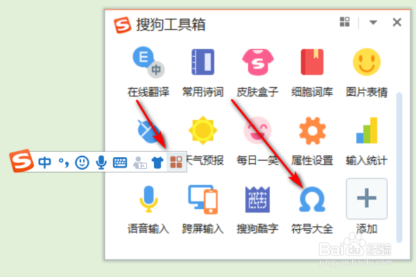This screenshot has width=416, height=277.
Task: Toggle punctuation mode on Sogou toolbar
Action: pos(64,163)
